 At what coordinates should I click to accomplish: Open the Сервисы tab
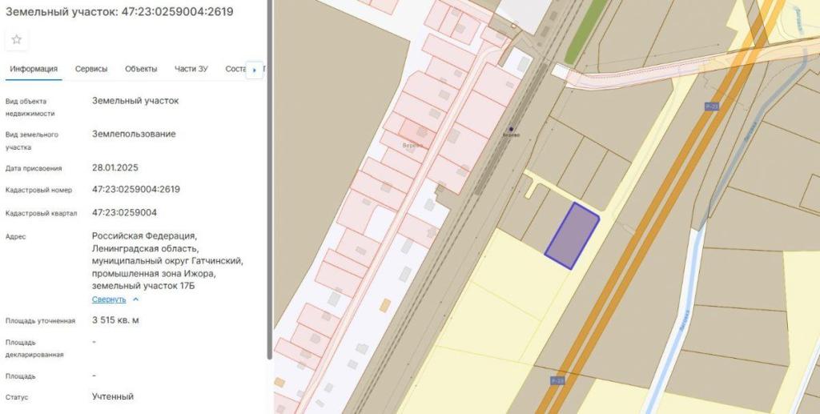[x=91, y=69]
